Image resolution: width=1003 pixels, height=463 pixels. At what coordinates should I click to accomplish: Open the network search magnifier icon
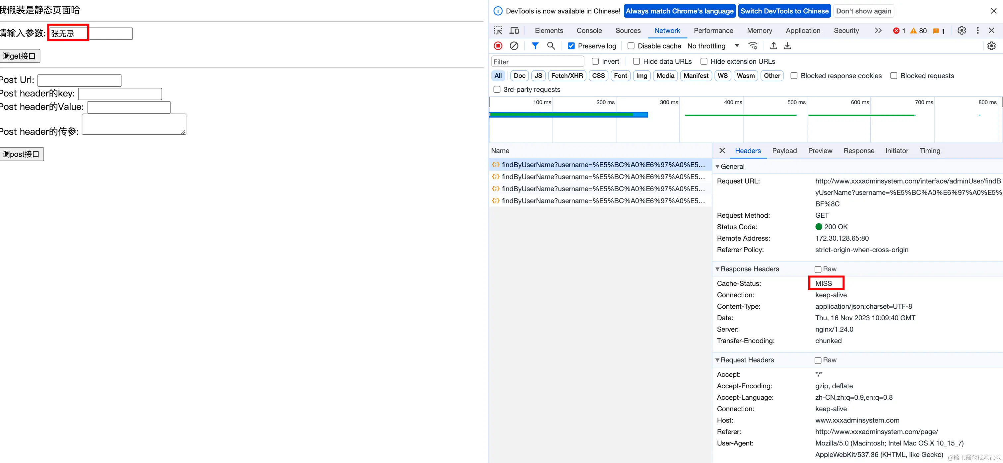point(551,46)
